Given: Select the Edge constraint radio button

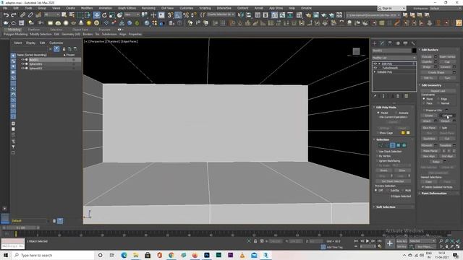Looking at the screenshot, I should coord(438,99).
